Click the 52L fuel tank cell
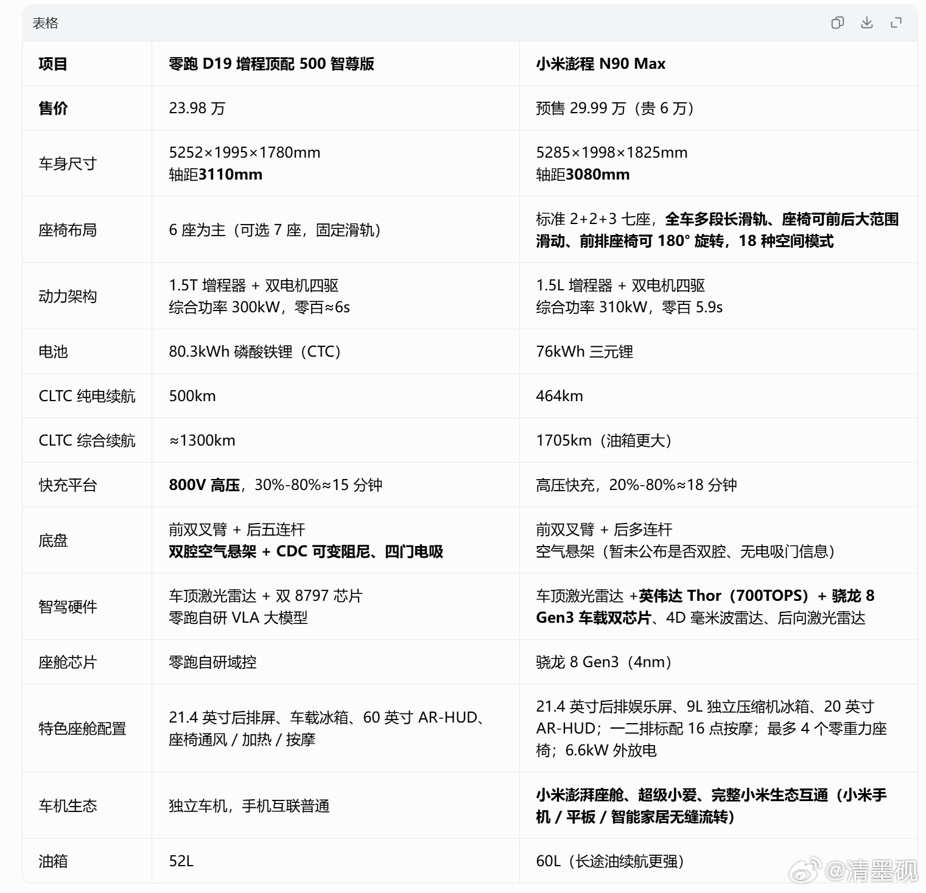This screenshot has height=893, width=926. [181, 861]
